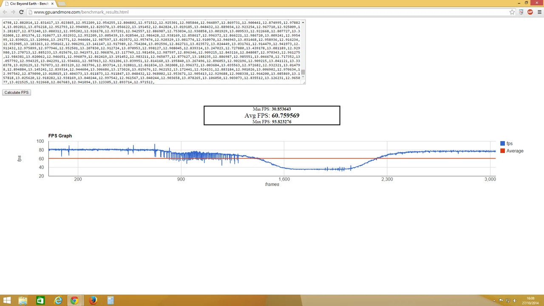Bookmark this page with the star icon
The height and width of the screenshot is (306, 544).
512,12
